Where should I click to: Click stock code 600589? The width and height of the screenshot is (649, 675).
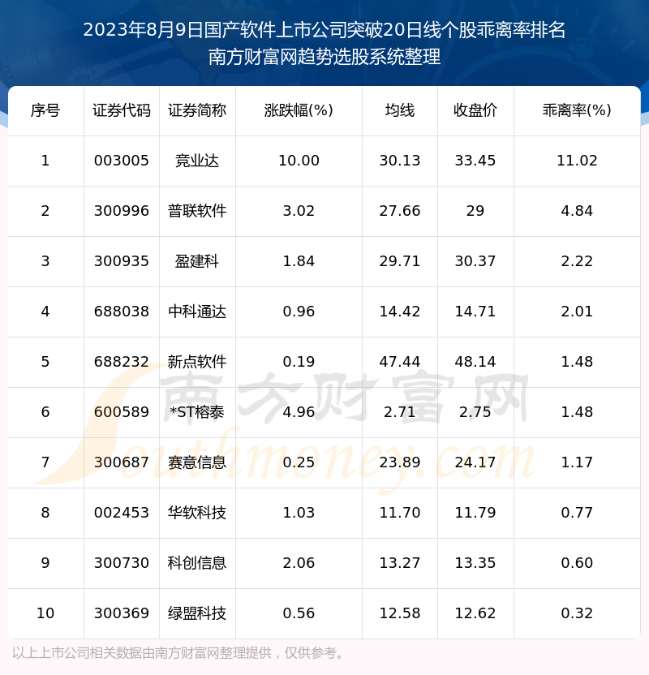[x=122, y=412]
